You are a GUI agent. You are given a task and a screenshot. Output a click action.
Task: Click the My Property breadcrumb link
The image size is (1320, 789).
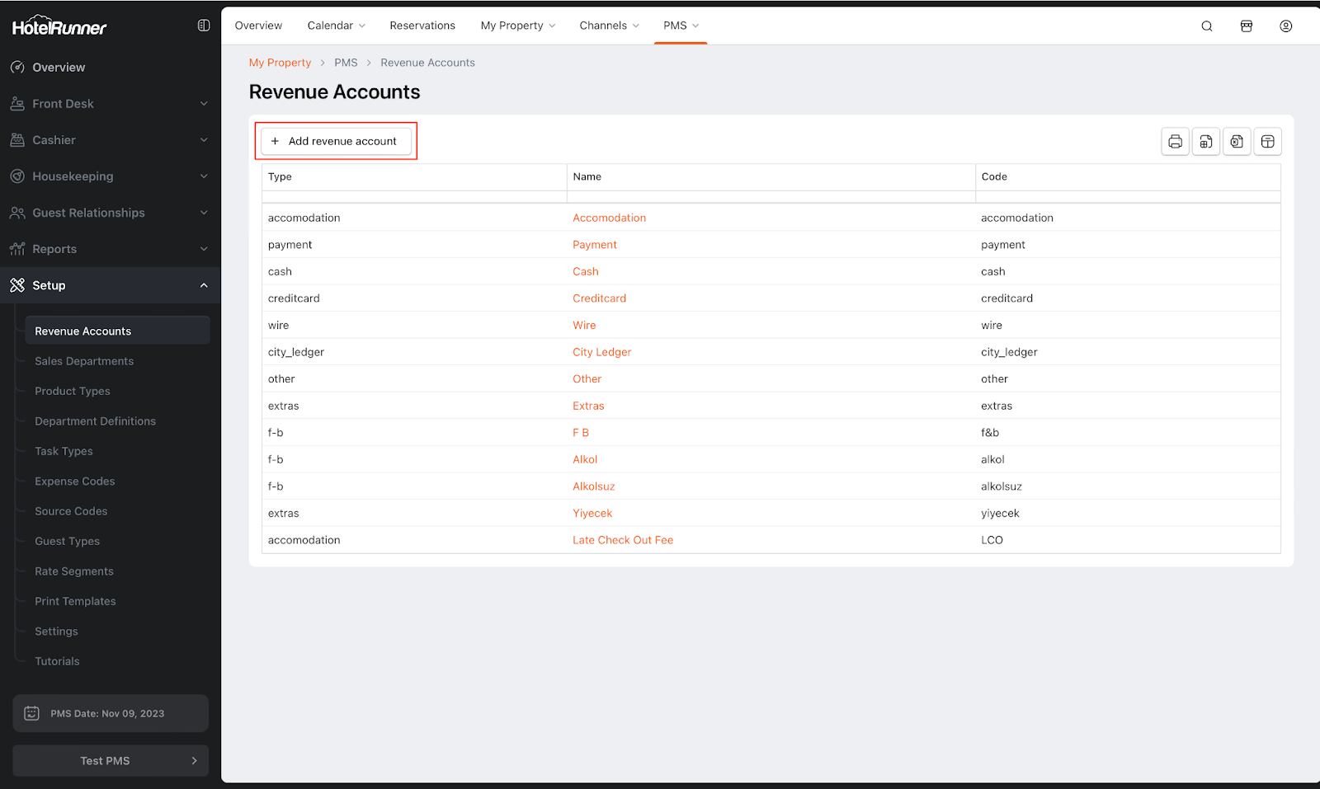point(280,63)
